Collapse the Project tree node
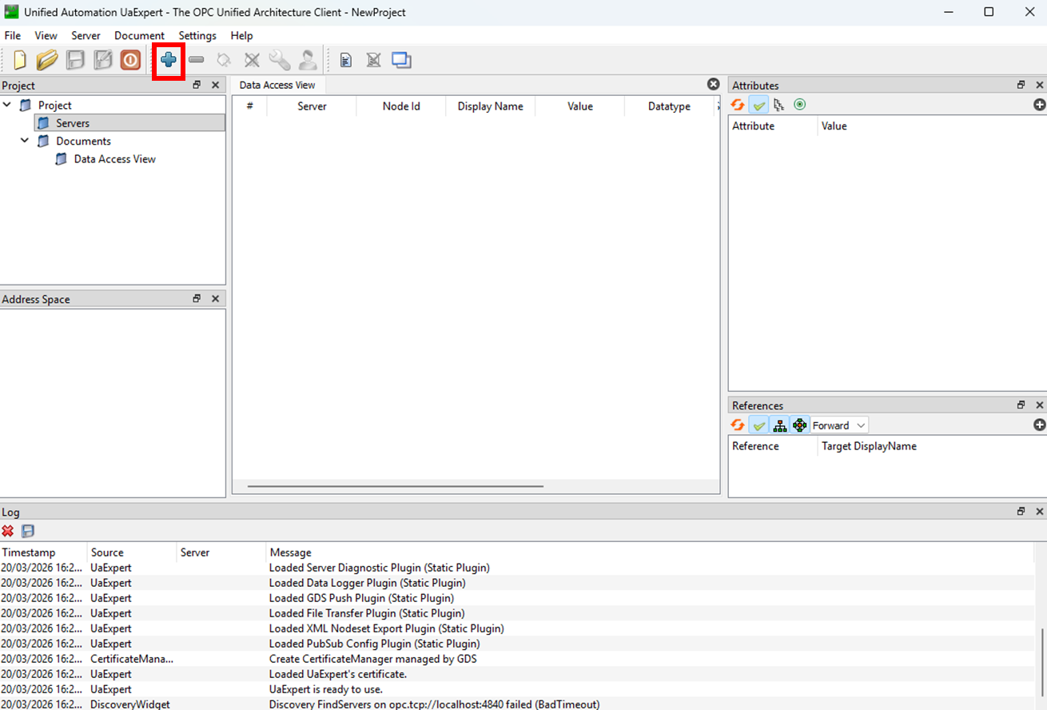 click(6, 104)
